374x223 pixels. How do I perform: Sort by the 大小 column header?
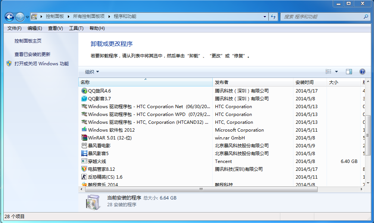point(343,82)
